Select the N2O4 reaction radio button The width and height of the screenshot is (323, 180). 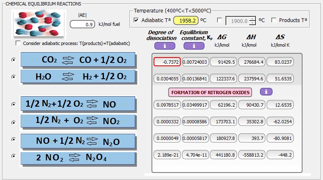click(14, 156)
